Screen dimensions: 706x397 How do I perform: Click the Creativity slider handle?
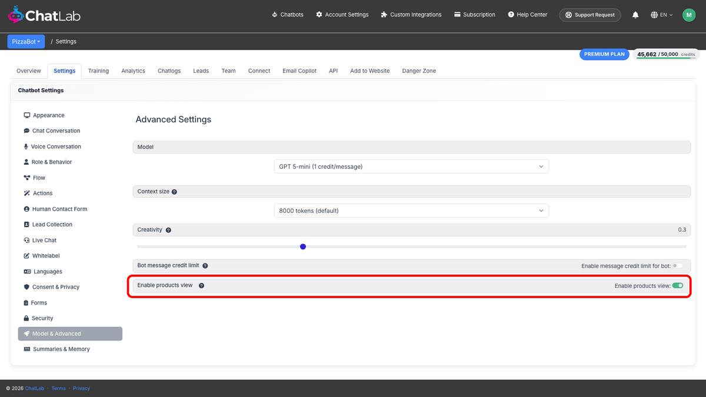tap(303, 246)
